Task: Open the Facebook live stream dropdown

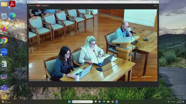Action: 45,5
